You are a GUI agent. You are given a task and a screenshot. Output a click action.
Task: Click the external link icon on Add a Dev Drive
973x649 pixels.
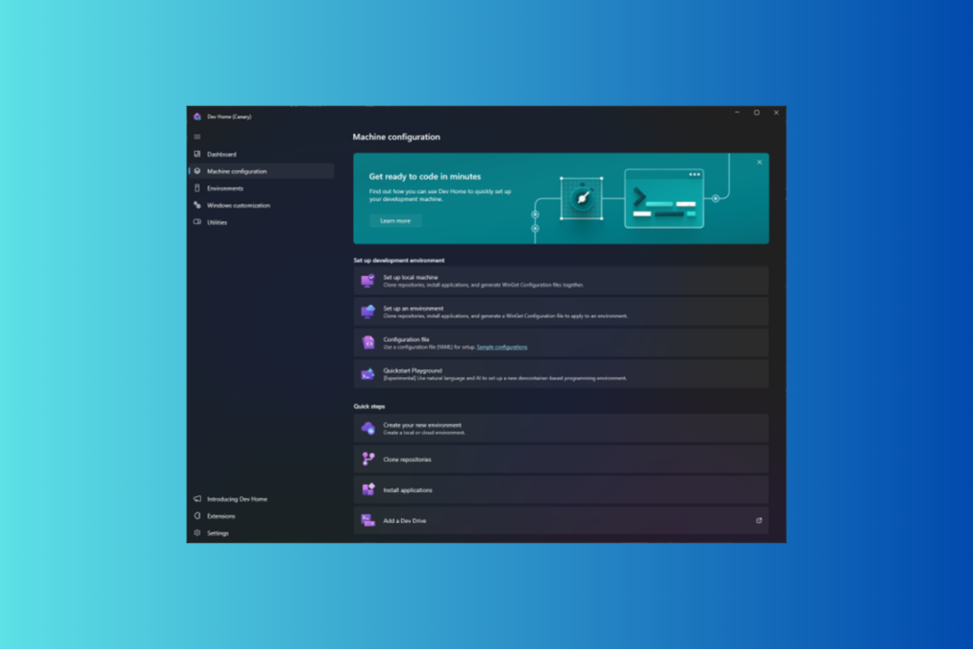tap(759, 520)
